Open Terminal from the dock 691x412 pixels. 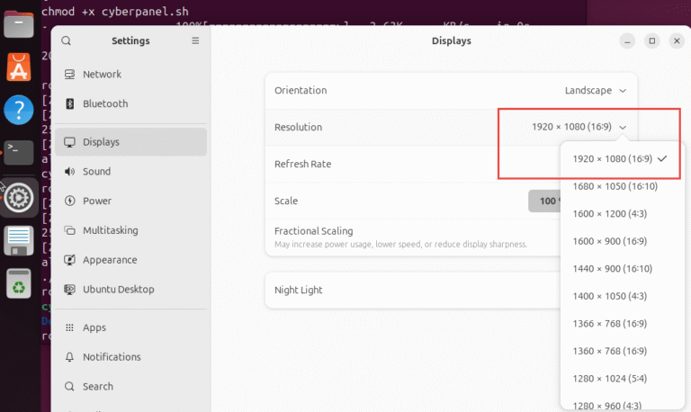tap(19, 150)
